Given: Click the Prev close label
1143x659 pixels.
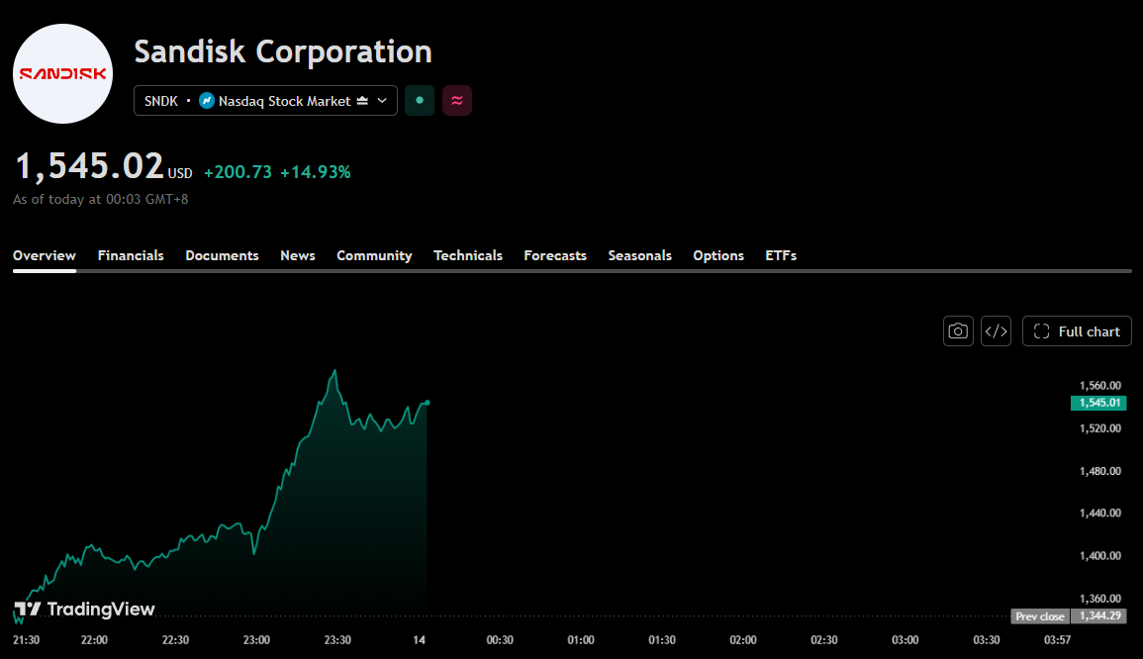Looking at the screenshot, I should pos(1040,616).
